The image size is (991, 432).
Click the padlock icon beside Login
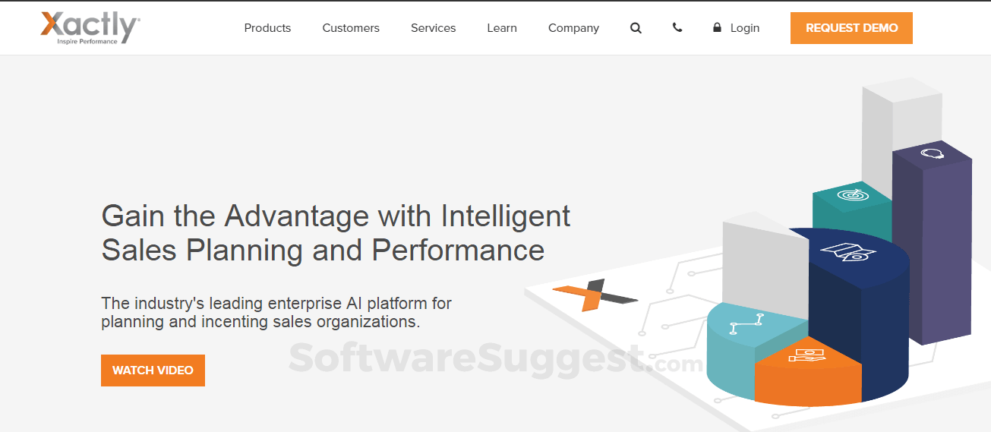pyautogui.click(x=717, y=28)
